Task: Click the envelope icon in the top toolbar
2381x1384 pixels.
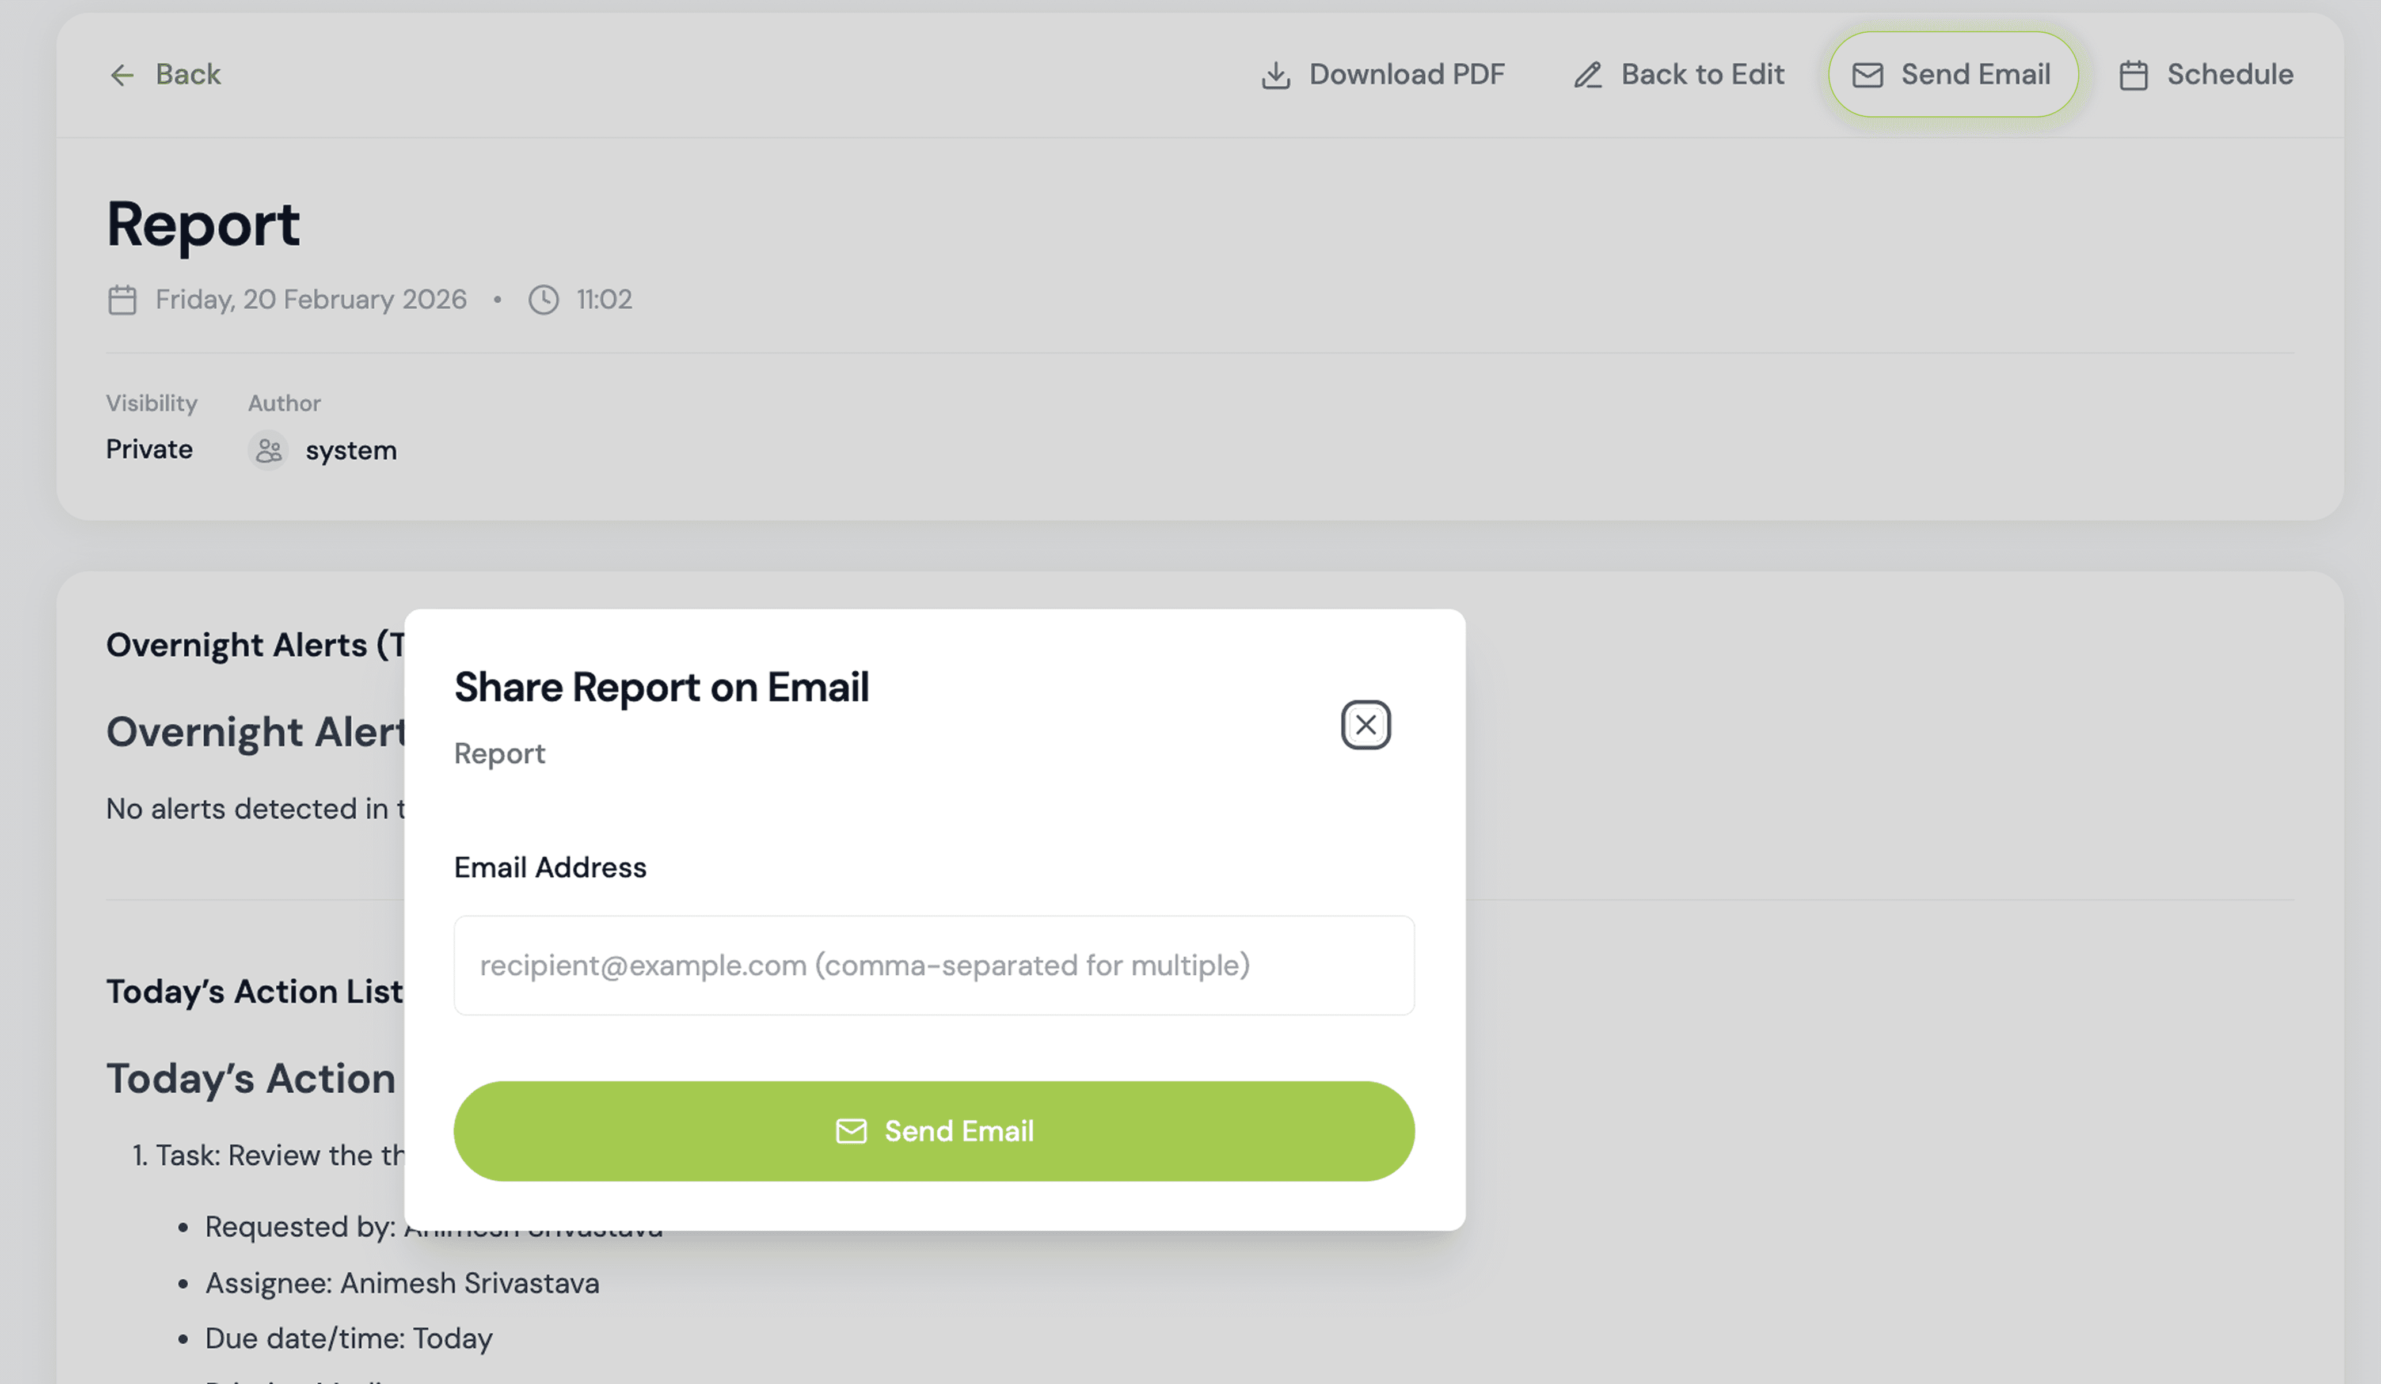Action: pyautogui.click(x=1867, y=75)
